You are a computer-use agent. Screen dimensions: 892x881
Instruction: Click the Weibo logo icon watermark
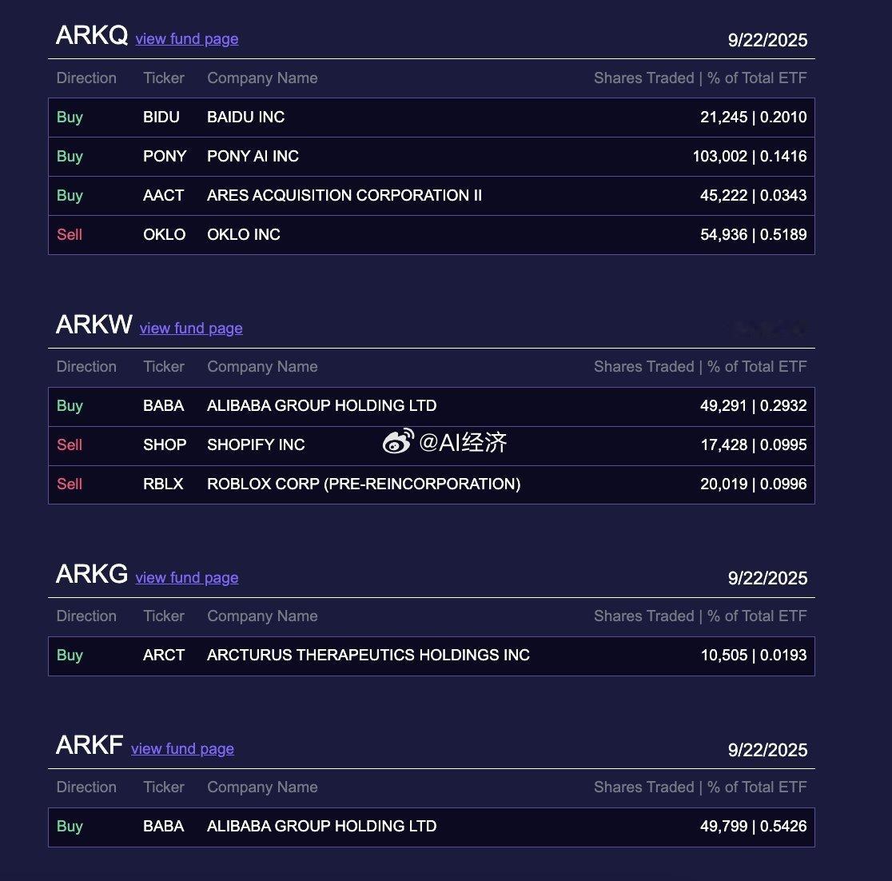point(398,441)
